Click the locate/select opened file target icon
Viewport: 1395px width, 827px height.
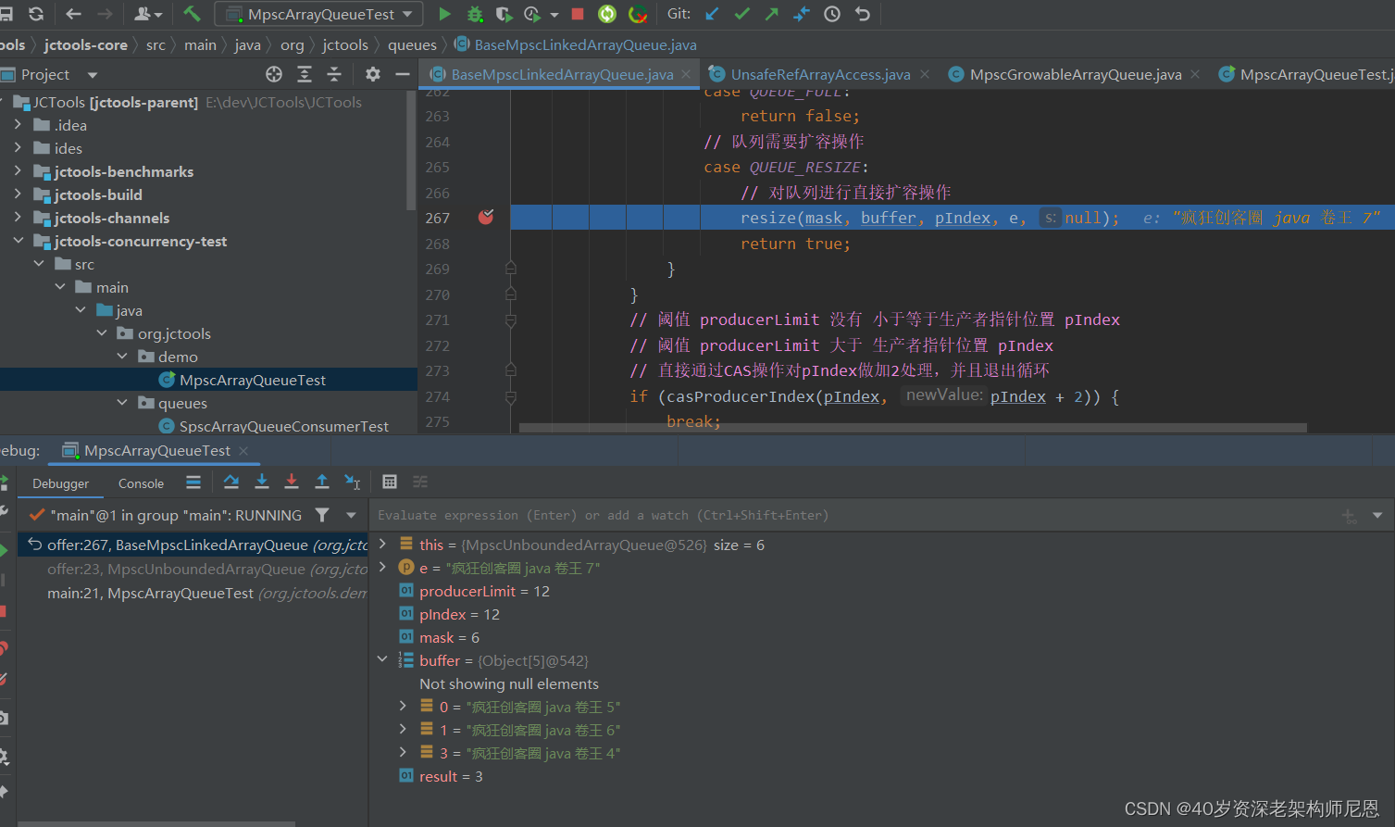coord(274,74)
